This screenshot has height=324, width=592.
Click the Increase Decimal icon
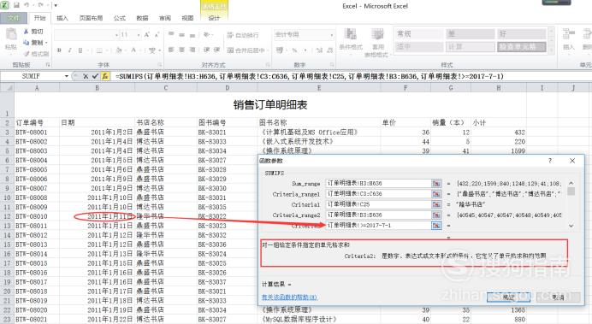click(x=319, y=50)
